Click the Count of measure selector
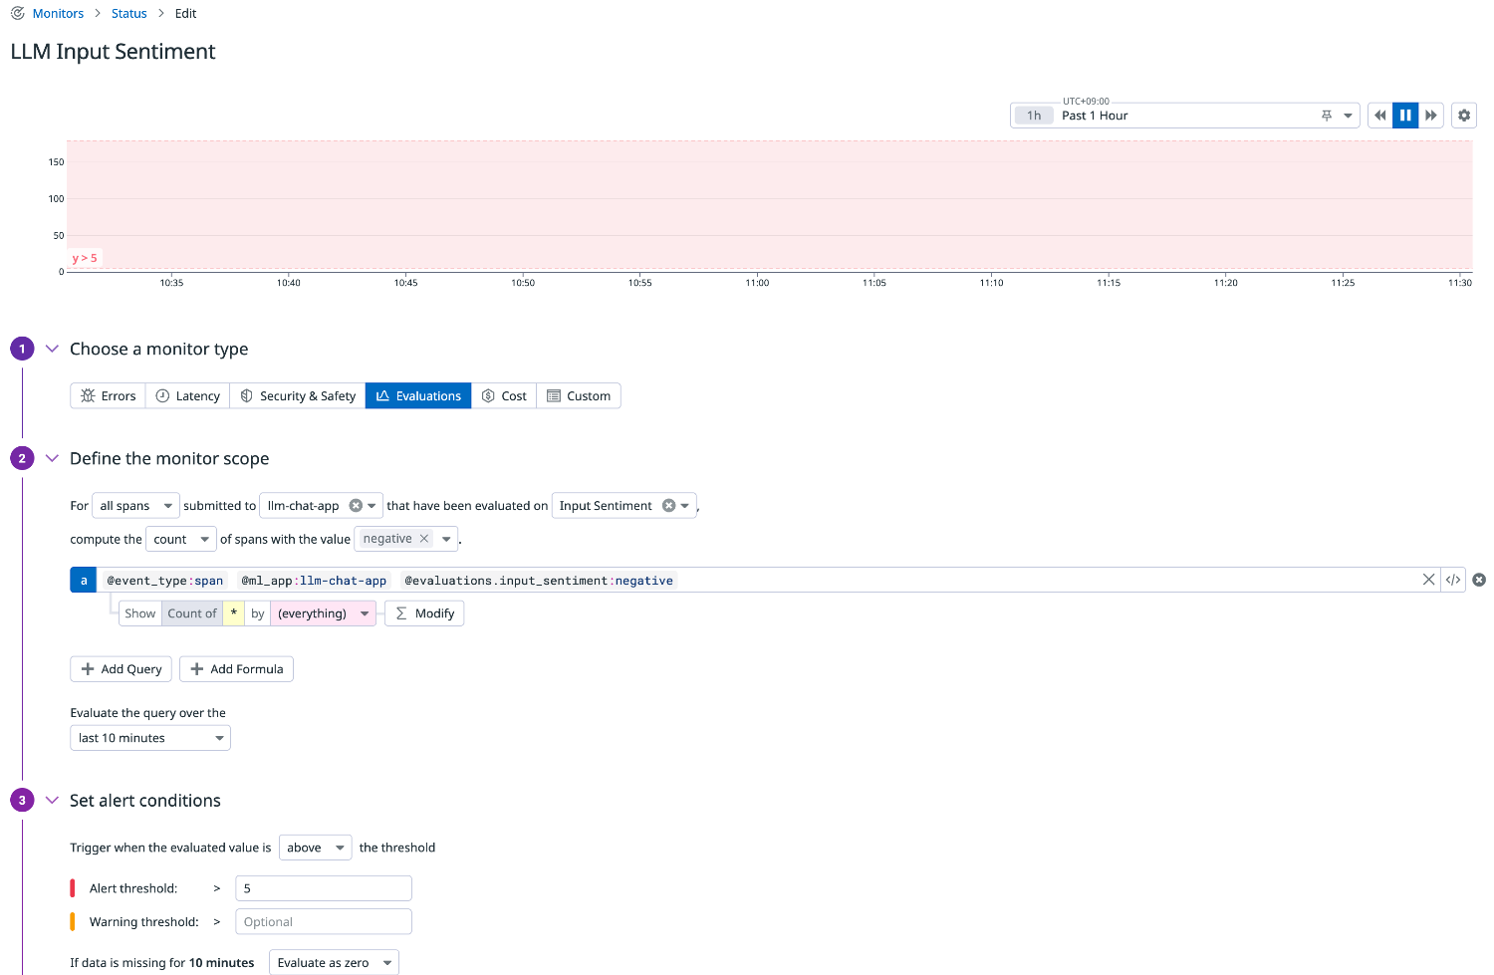The height and width of the screenshot is (975, 1494). tap(192, 613)
